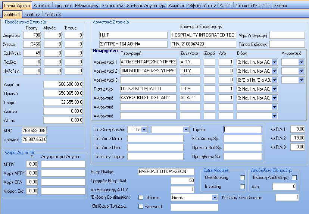
Task: Open the Γλώσσα Greek dropdown
Action: tap(215, 198)
